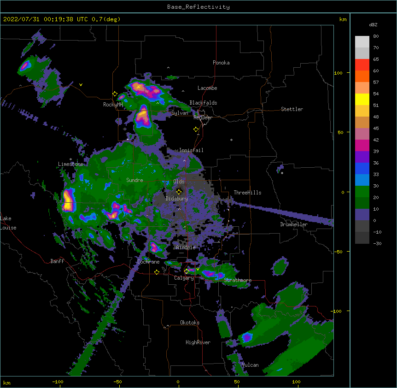
Task: Click the yellow marker near Olds
Action: point(179,192)
